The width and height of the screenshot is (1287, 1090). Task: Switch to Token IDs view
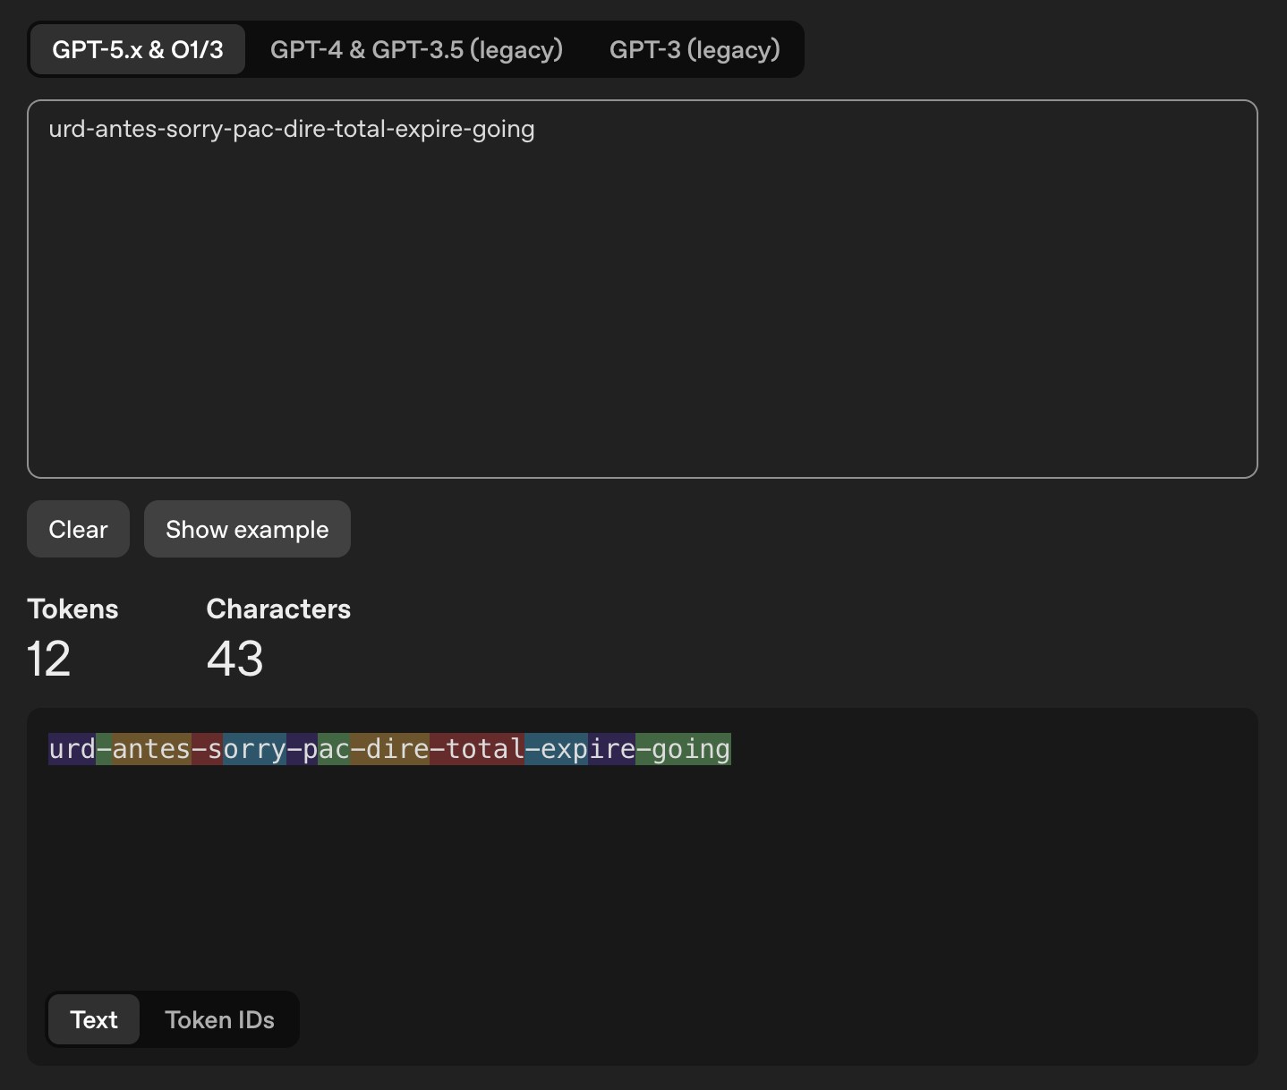tap(219, 1019)
